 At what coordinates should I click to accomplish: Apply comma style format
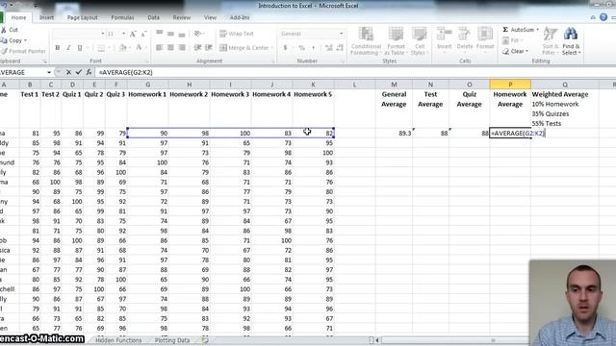point(313,48)
